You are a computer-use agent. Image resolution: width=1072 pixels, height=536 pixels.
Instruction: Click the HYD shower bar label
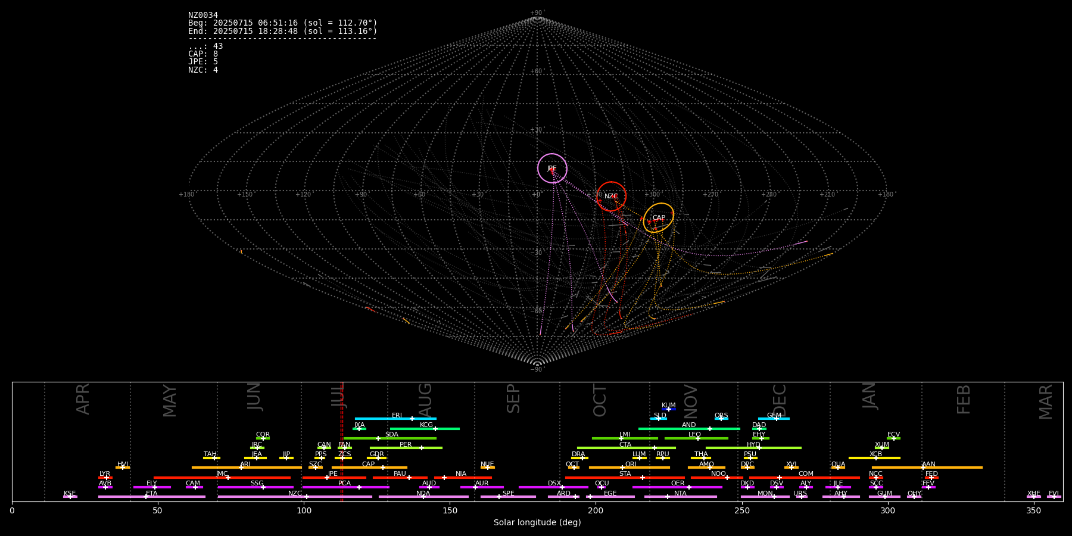pyautogui.click(x=754, y=445)
